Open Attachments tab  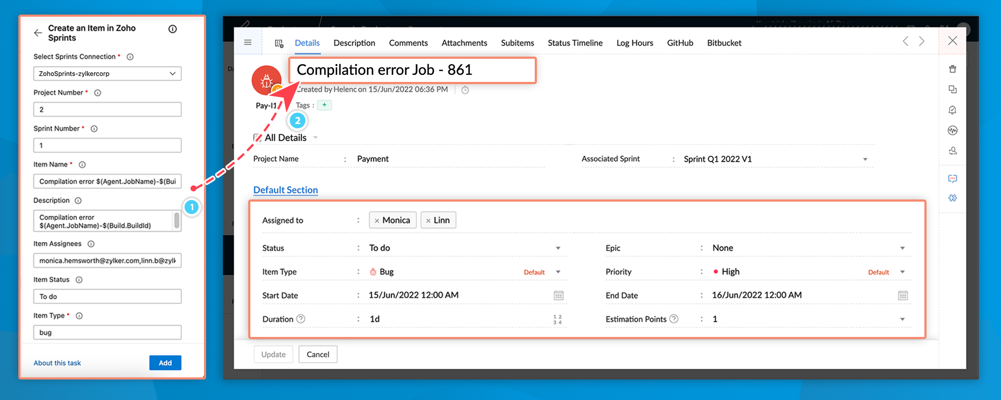tap(464, 43)
